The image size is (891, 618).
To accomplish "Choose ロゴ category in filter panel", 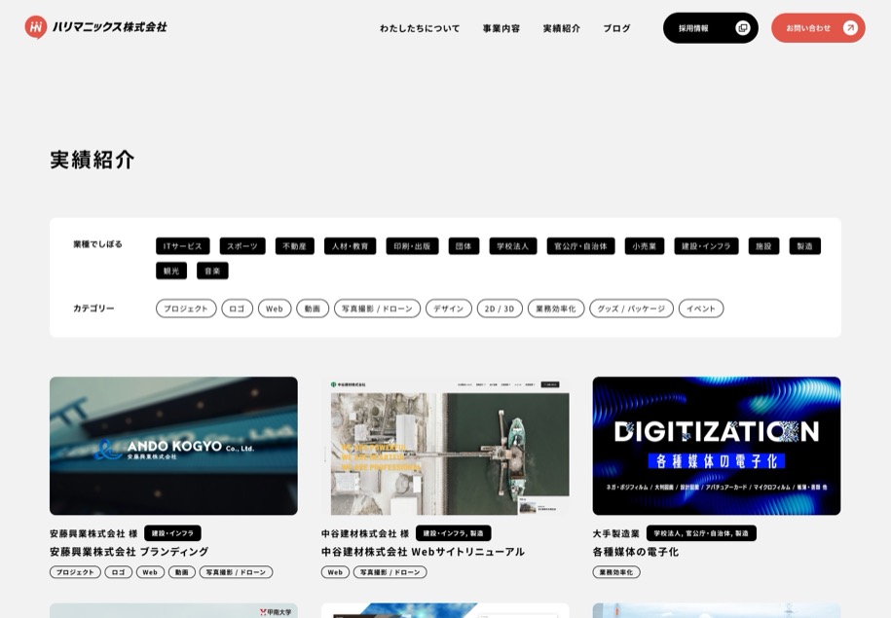I will pyautogui.click(x=237, y=309).
